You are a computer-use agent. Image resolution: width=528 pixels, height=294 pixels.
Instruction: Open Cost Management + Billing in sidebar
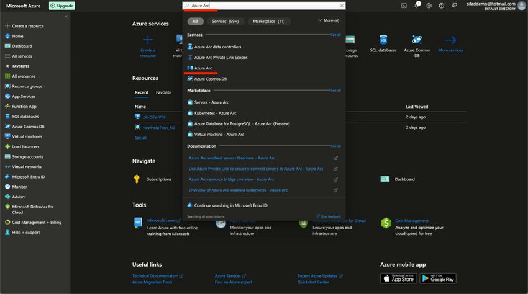coord(35,222)
